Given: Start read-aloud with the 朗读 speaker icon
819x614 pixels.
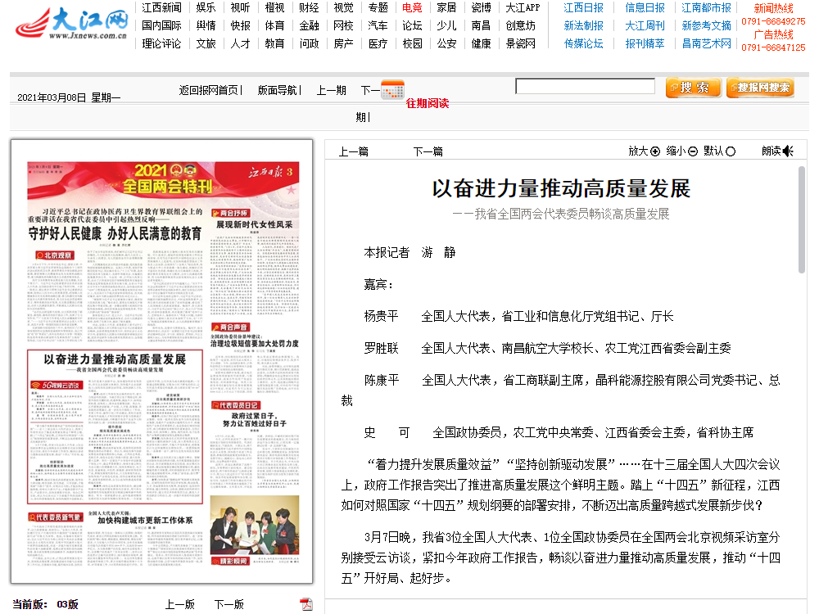Looking at the screenshot, I should [x=788, y=151].
